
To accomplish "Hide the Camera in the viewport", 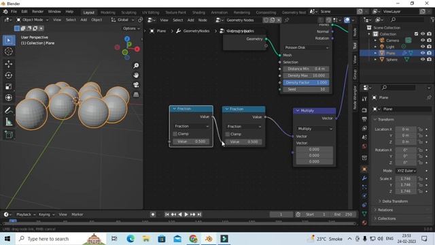I will pos(423,41).
